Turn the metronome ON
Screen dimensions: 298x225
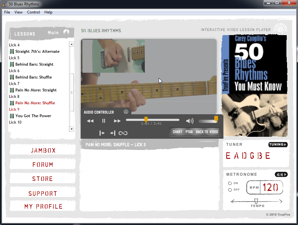click(230, 183)
